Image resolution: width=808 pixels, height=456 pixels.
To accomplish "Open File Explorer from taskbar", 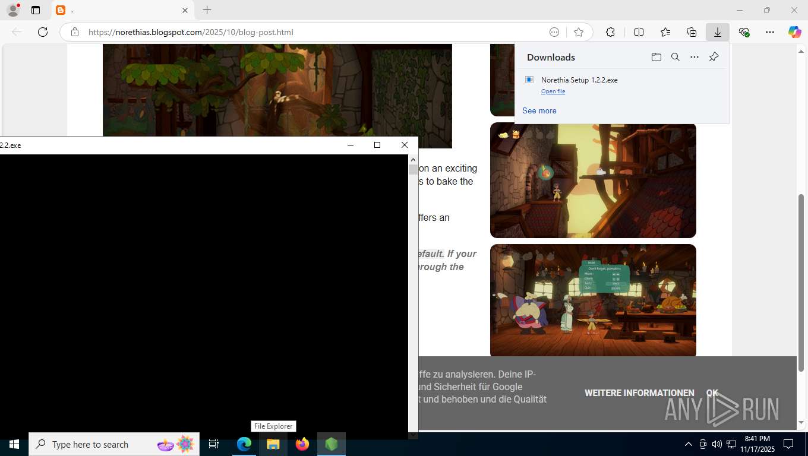I will point(273,444).
